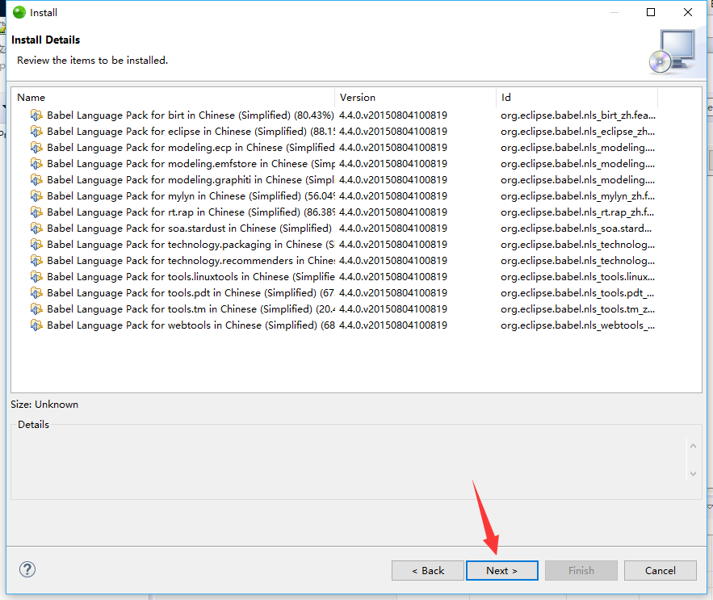Viewport: 713px width, 600px height.
Task: Click the birt language pack feature icon
Action: (x=36, y=115)
